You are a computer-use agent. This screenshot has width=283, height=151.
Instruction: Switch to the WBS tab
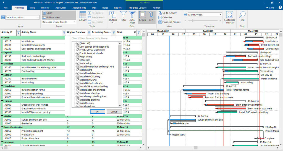pyautogui.click(x=33, y=7)
